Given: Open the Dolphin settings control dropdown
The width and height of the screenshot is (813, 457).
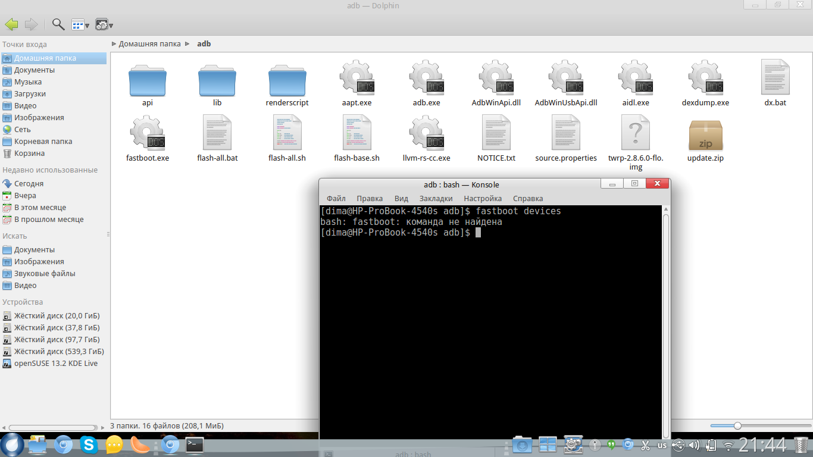Looking at the screenshot, I should (x=104, y=24).
